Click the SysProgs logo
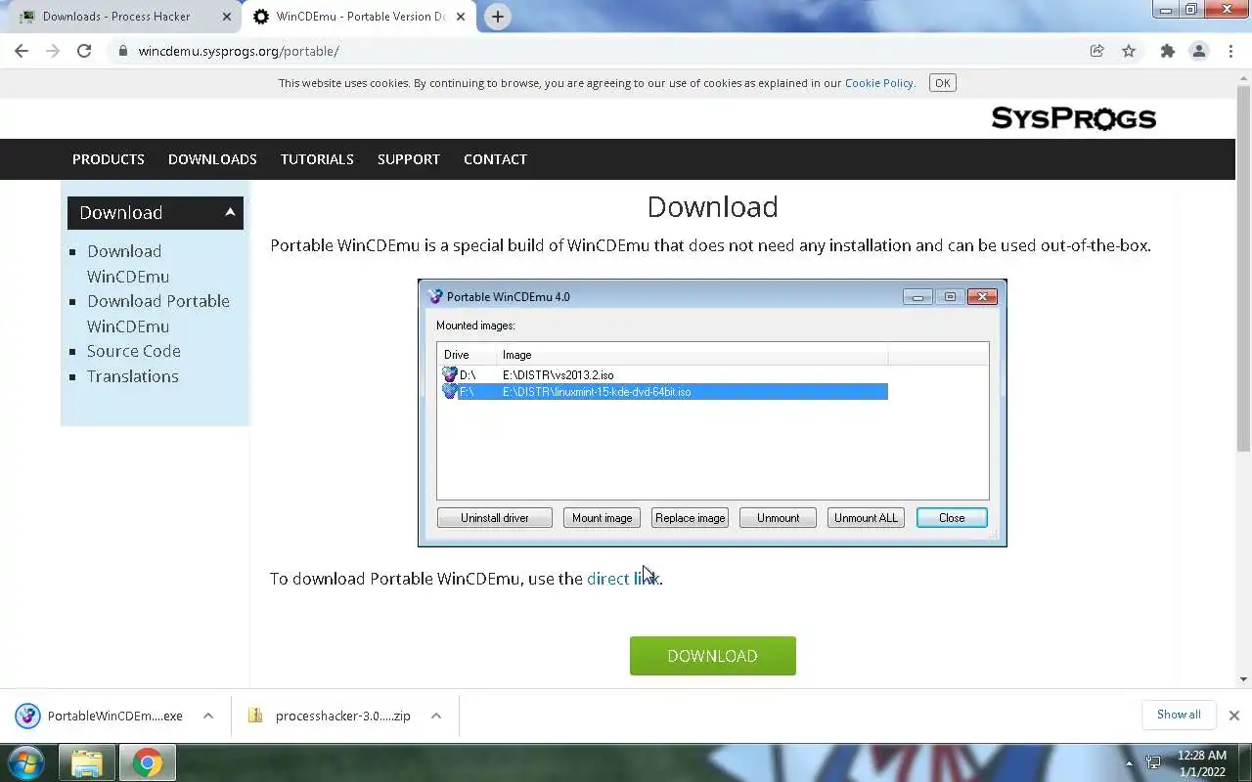Viewport: 1252px width, 782px height. pos(1073,118)
